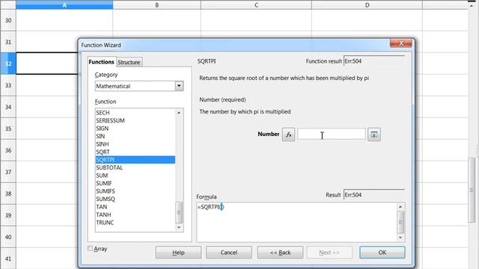Select SINH function in list
479x269 pixels.
click(135, 144)
